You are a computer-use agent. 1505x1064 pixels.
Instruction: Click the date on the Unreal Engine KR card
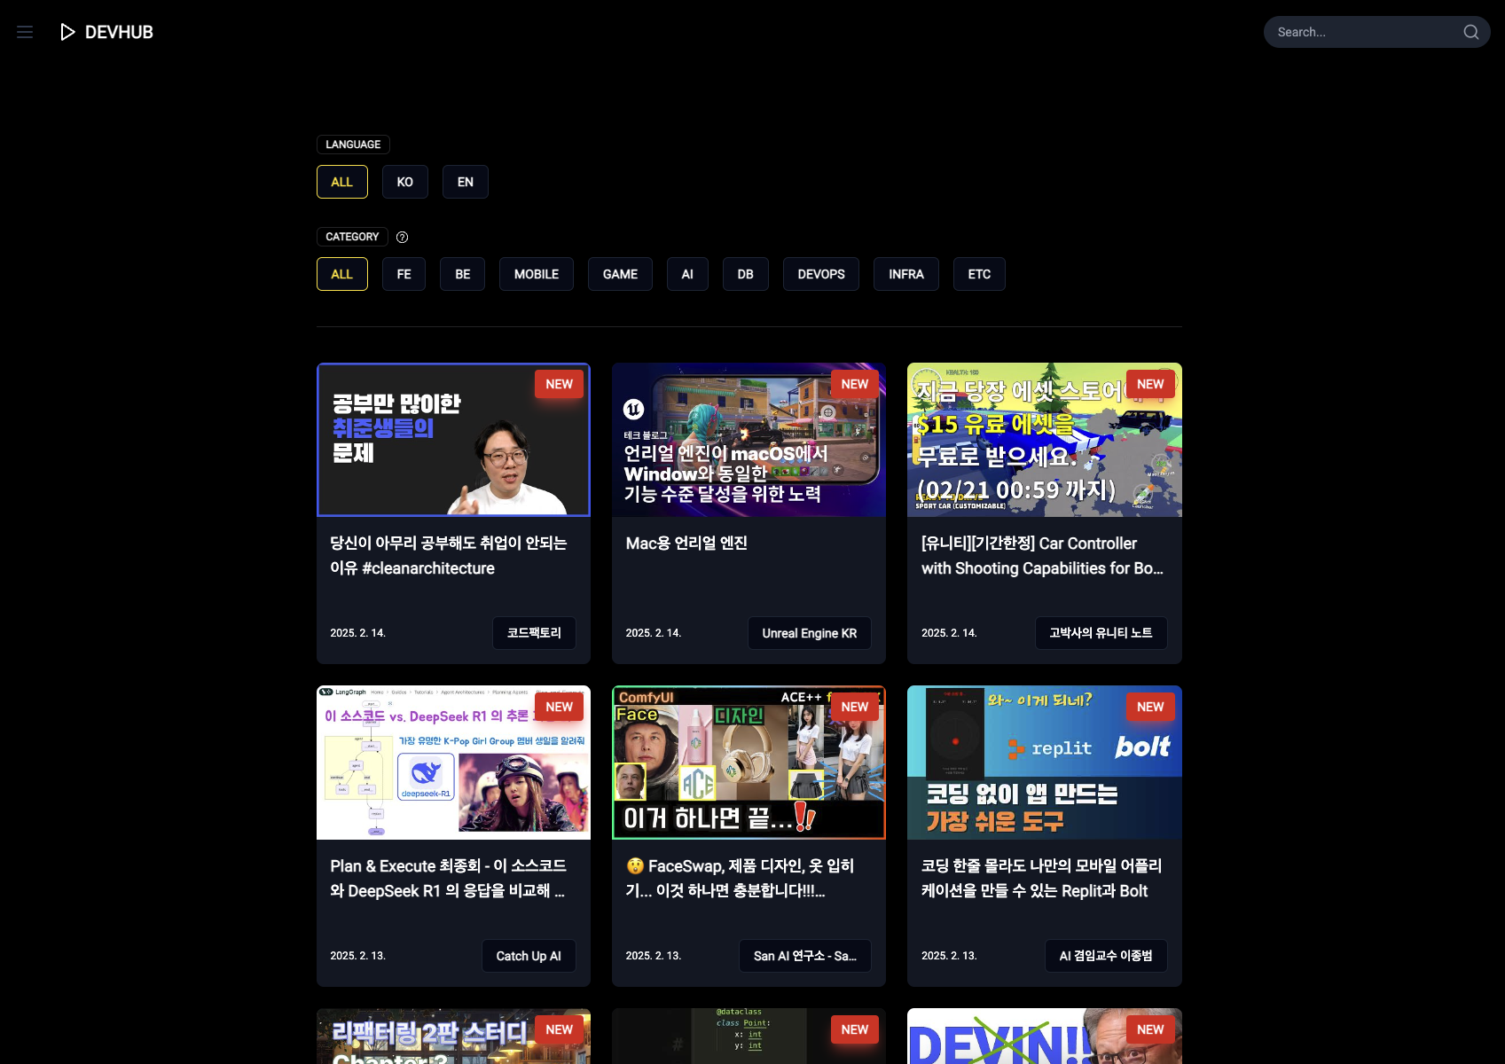[654, 633]
